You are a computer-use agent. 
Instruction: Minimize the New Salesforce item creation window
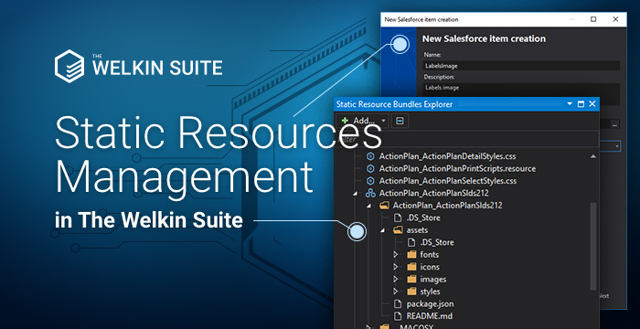click(x=571, y=19)
